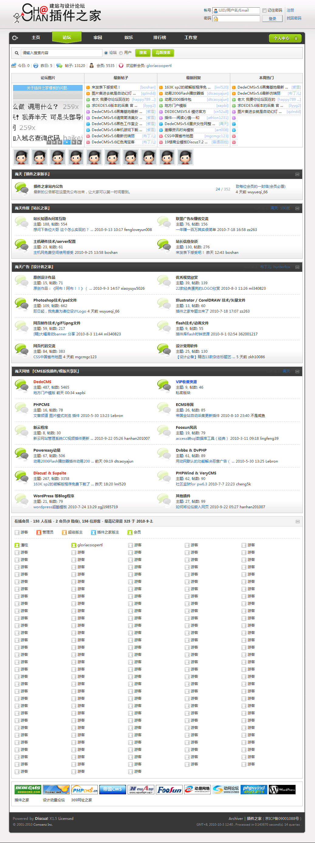315x843 pixels.
Task: Click forum icon beside Photoshop技术/psd文件
Action: coord(22,304)
